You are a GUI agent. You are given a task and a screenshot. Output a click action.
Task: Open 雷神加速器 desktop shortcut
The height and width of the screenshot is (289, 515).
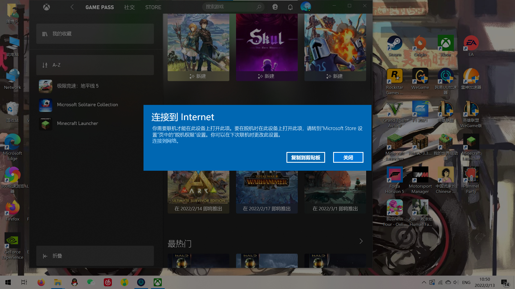click(471, 79)
